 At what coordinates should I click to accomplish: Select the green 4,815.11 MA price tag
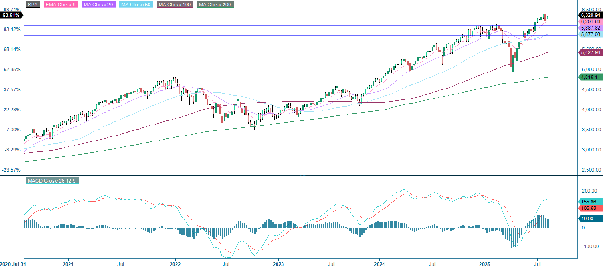[591, 78]
